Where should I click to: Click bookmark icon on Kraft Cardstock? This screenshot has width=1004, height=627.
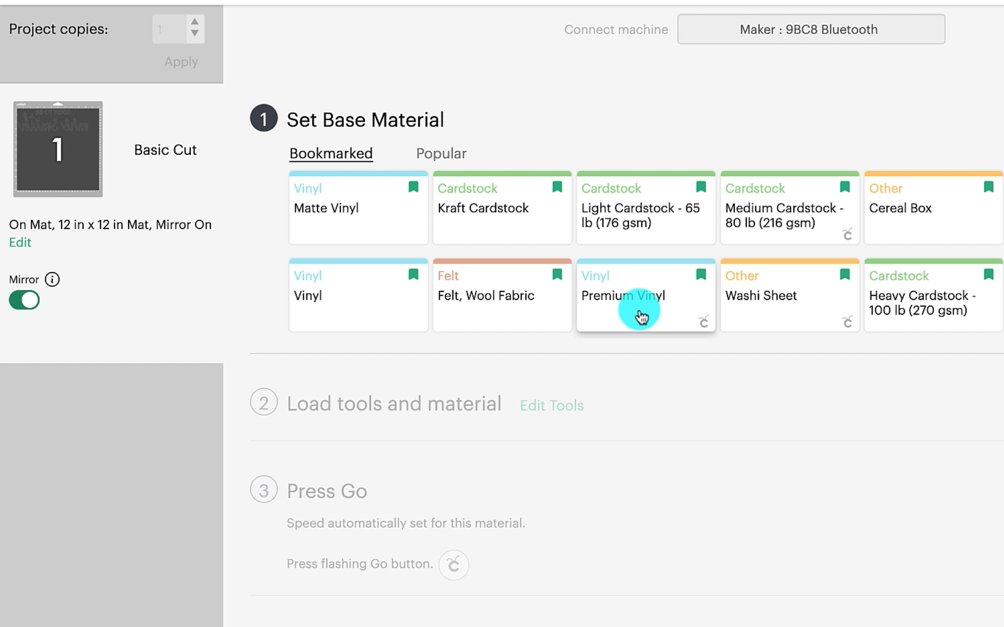click(557, 187)
